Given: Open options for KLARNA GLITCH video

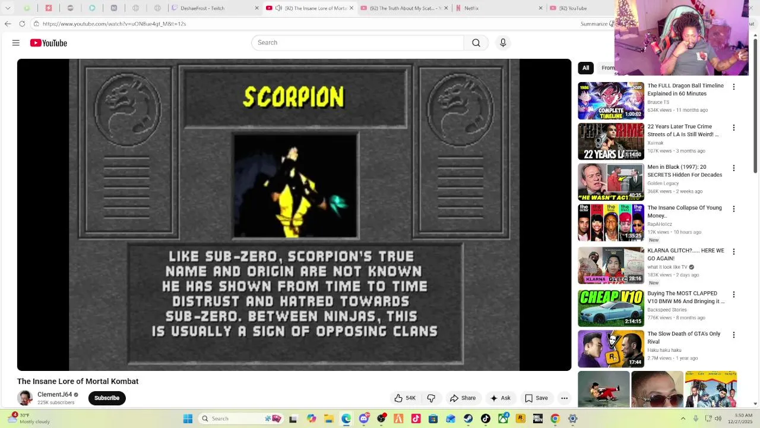Looking at the screenshot, I should (734, 251).
